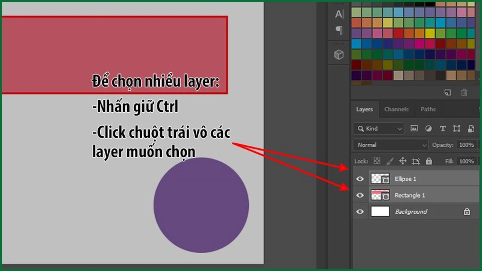Open the Normal blend mode dropdown
Screen dimensions: 482x271
coord(391,145)
